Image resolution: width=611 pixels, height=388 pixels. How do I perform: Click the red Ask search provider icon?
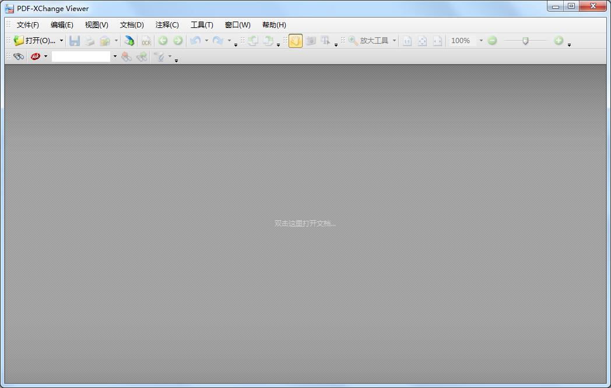tap(36, 57)
